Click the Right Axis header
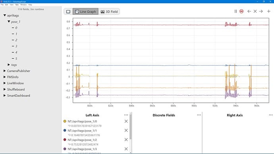Screen dimensions: 274x154 coord(235,115)
